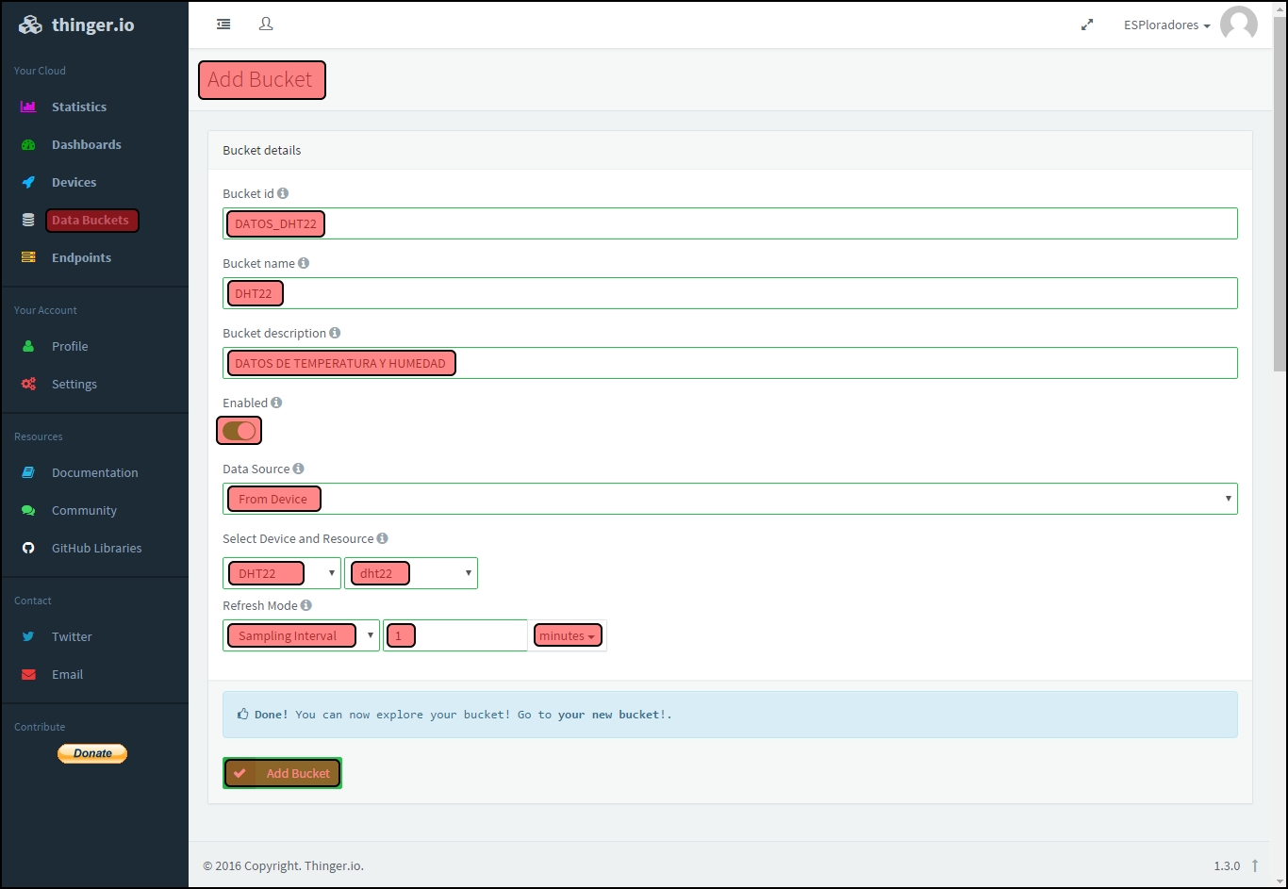Open the Email contact link
This screenshot has width=1288, height=889.
[x=67, y=674]
